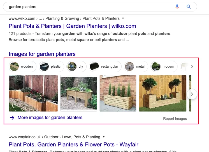This screenshot has height=152, width=209.
Task: Click the rectangular planter chip icon
Action: (x=94, y=66)
